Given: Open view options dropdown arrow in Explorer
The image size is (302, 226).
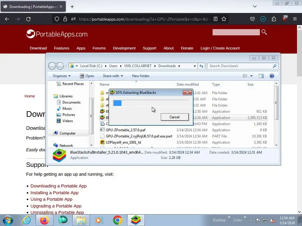Looking at the screenshot, I should pyautogui.click(x=251, y=76).
